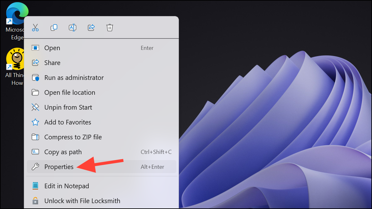Screen dimensions: 372x209
Task: Click the shield icon beside Run as administrator
Action: coord(35,77)
